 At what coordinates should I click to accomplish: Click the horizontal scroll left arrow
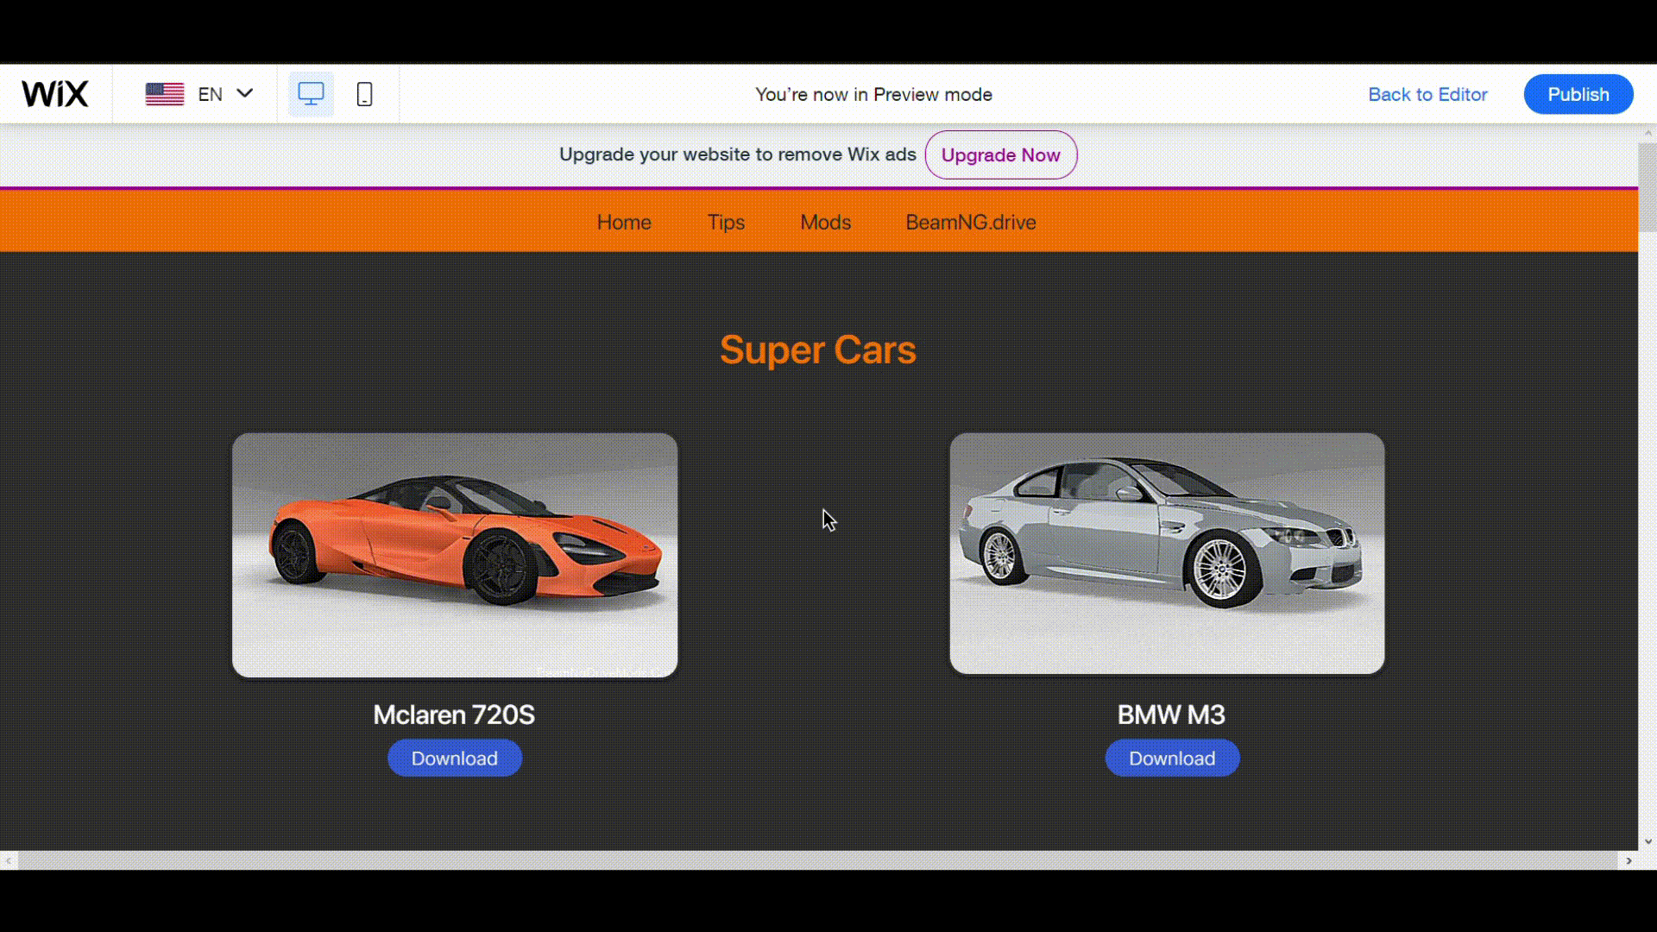9,860
